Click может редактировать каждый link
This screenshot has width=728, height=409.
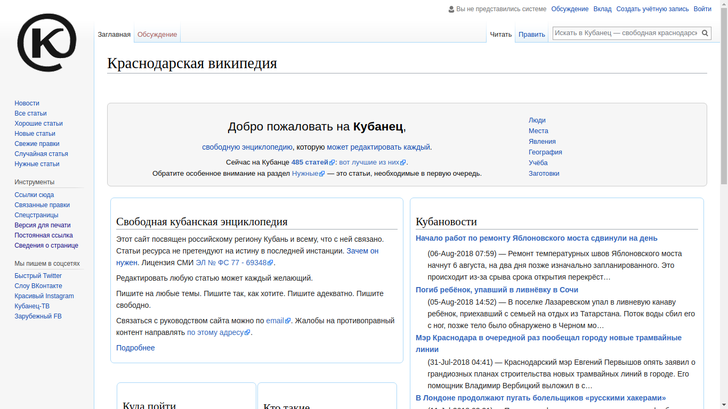point(378,147)
